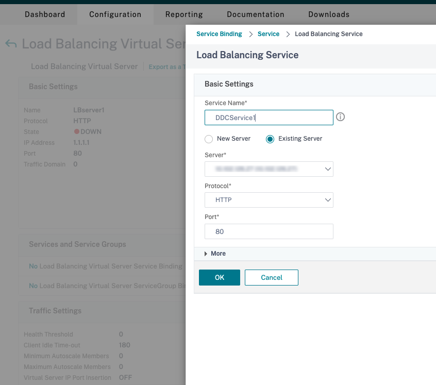
Task: Click the back arrow icon
Action: click(x=11, y=44)
